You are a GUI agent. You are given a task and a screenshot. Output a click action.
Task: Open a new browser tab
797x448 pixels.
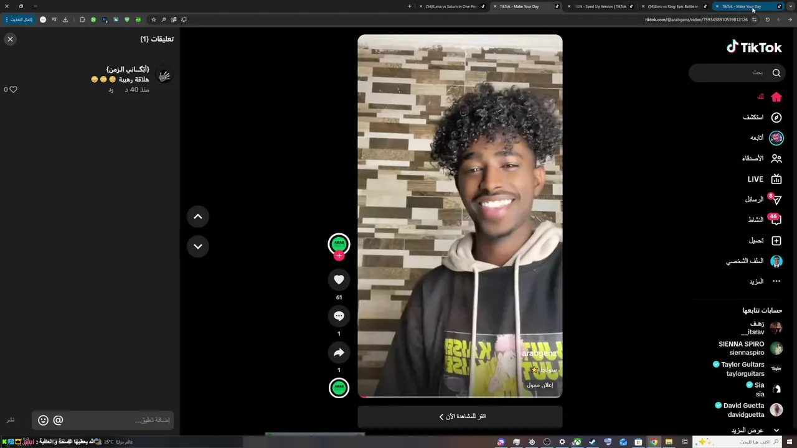pos(409,6)
